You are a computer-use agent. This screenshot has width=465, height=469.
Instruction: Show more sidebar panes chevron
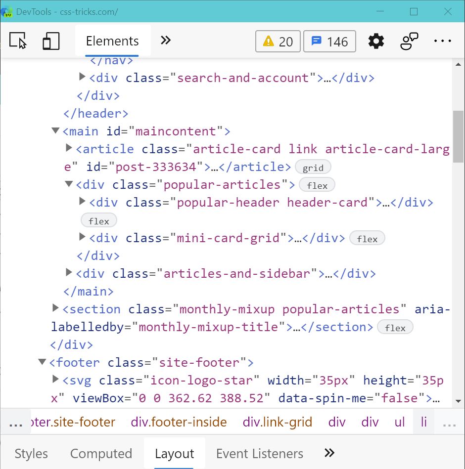[x=329, y=453]
